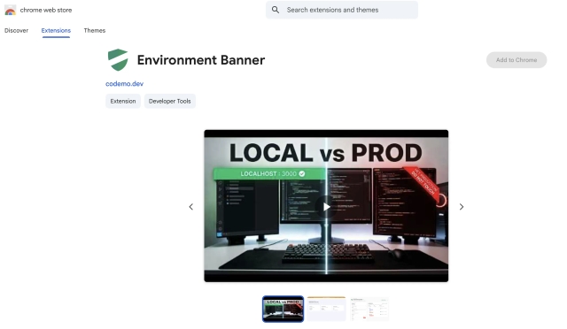This screenshot has width=567, height=329.
Task: Open the Extensions tab
Action: point(56,31)
